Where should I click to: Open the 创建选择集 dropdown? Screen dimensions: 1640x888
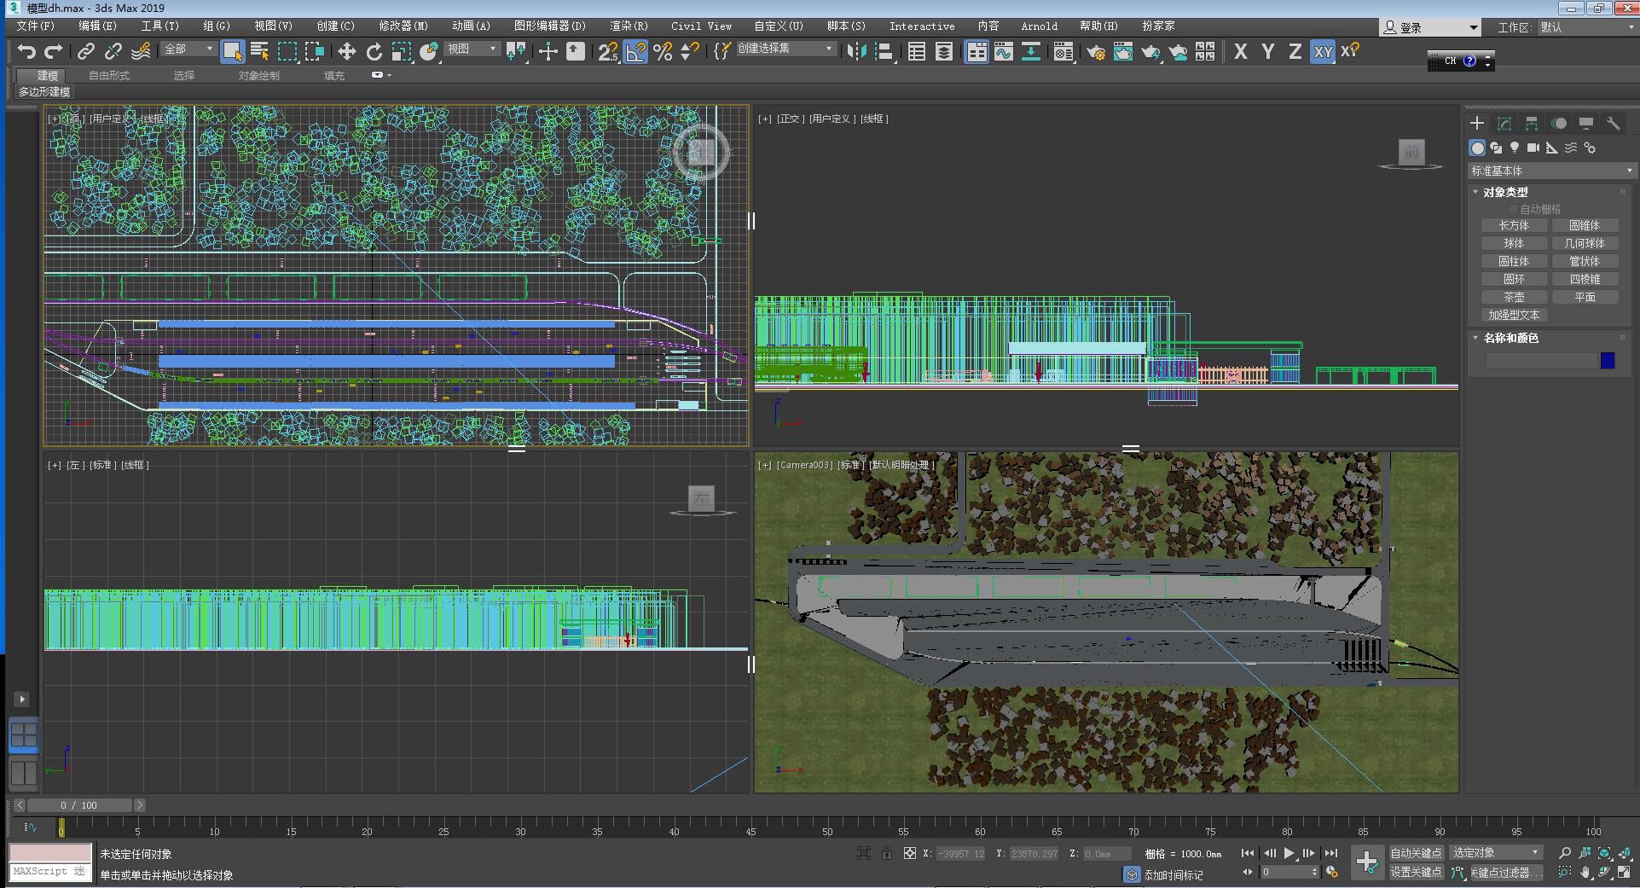785,49
